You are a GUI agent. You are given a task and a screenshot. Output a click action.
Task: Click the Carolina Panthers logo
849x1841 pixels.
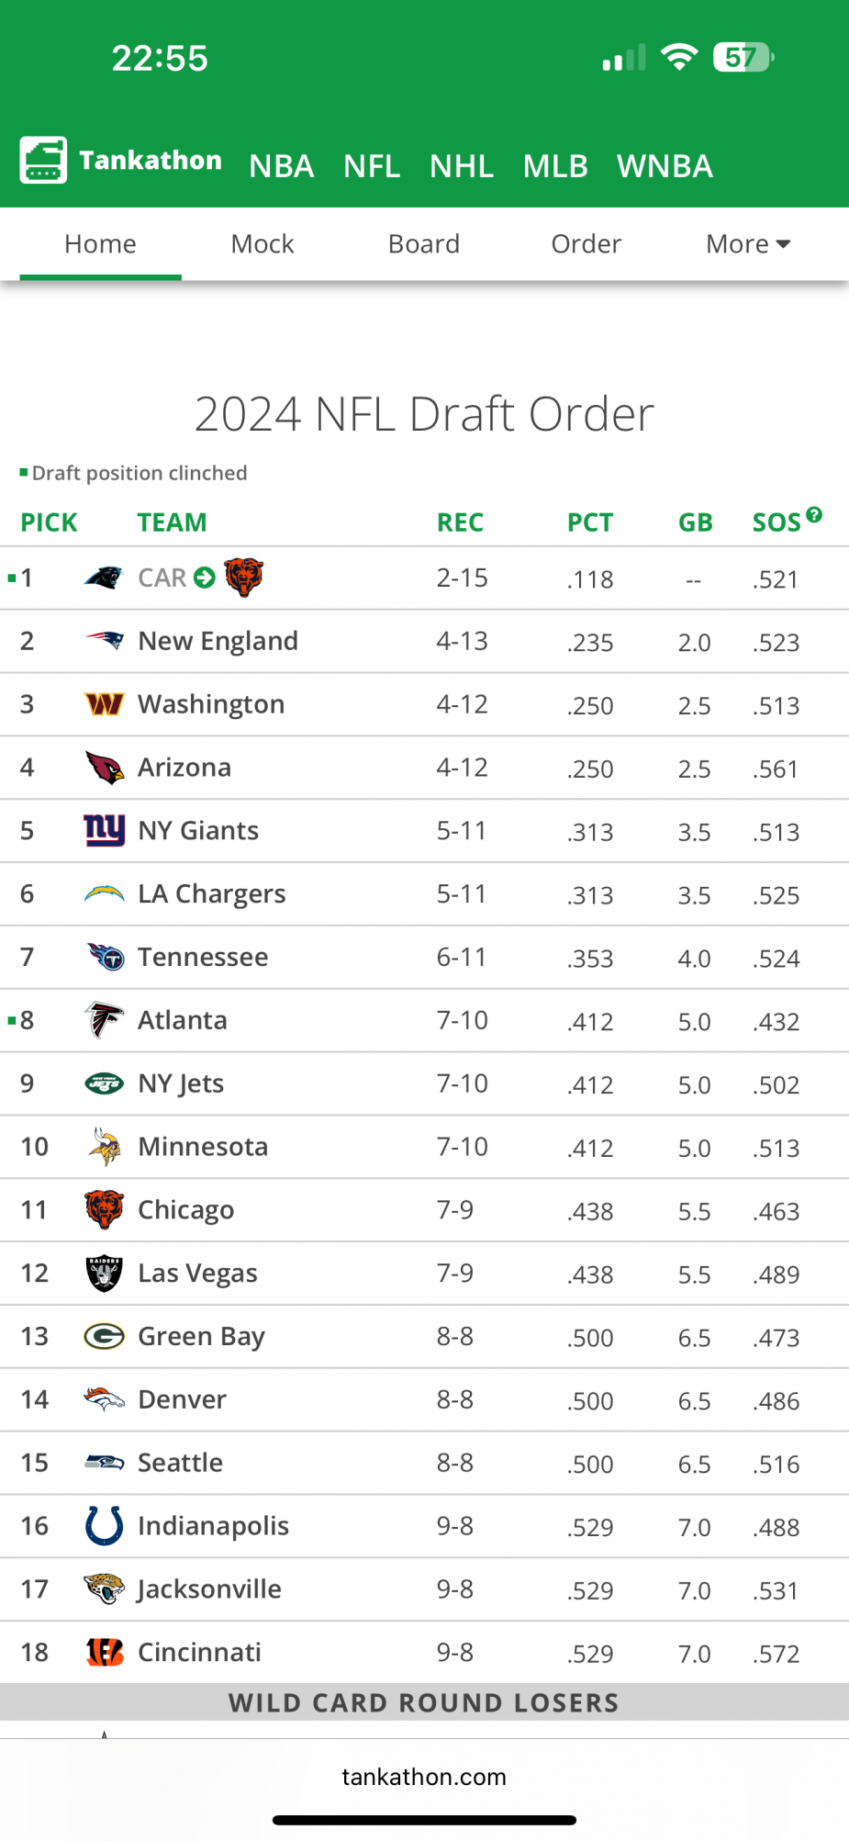104,578
